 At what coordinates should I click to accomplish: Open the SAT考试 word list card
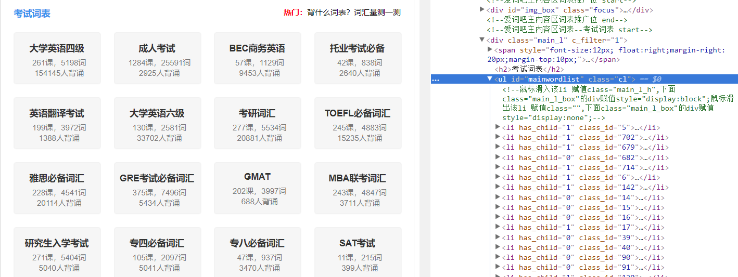click(x=358, y=252)
